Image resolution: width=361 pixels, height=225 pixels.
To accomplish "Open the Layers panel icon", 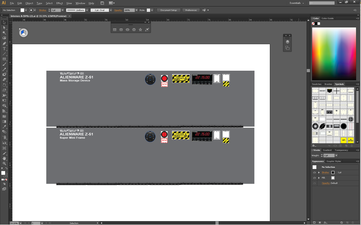I will click(287, 42).
